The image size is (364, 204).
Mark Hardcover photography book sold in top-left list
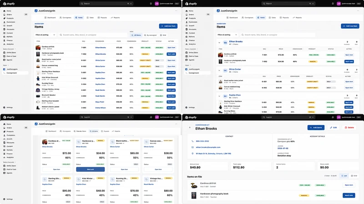pos(172,54)
